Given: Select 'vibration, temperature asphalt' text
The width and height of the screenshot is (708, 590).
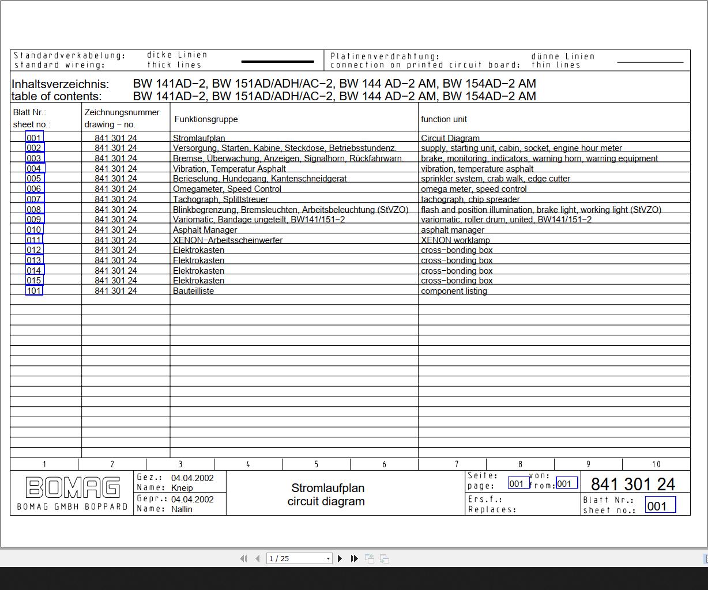Looking at the screenshot, I should click(477, 169).
